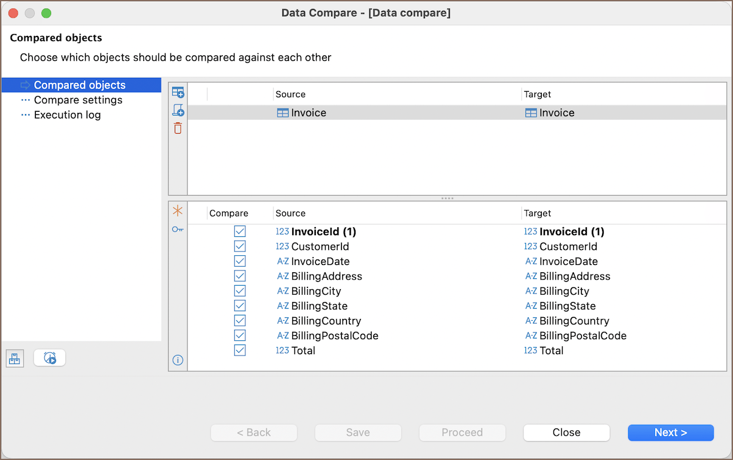Click the key icon for key columns
Screen dimensions: 733x460
178,229
